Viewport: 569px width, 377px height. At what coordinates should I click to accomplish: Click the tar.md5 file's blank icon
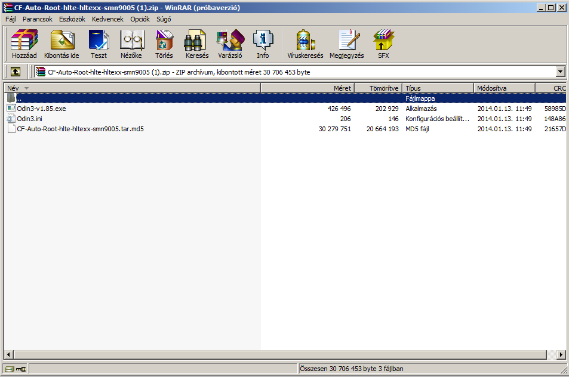(11, 129)
